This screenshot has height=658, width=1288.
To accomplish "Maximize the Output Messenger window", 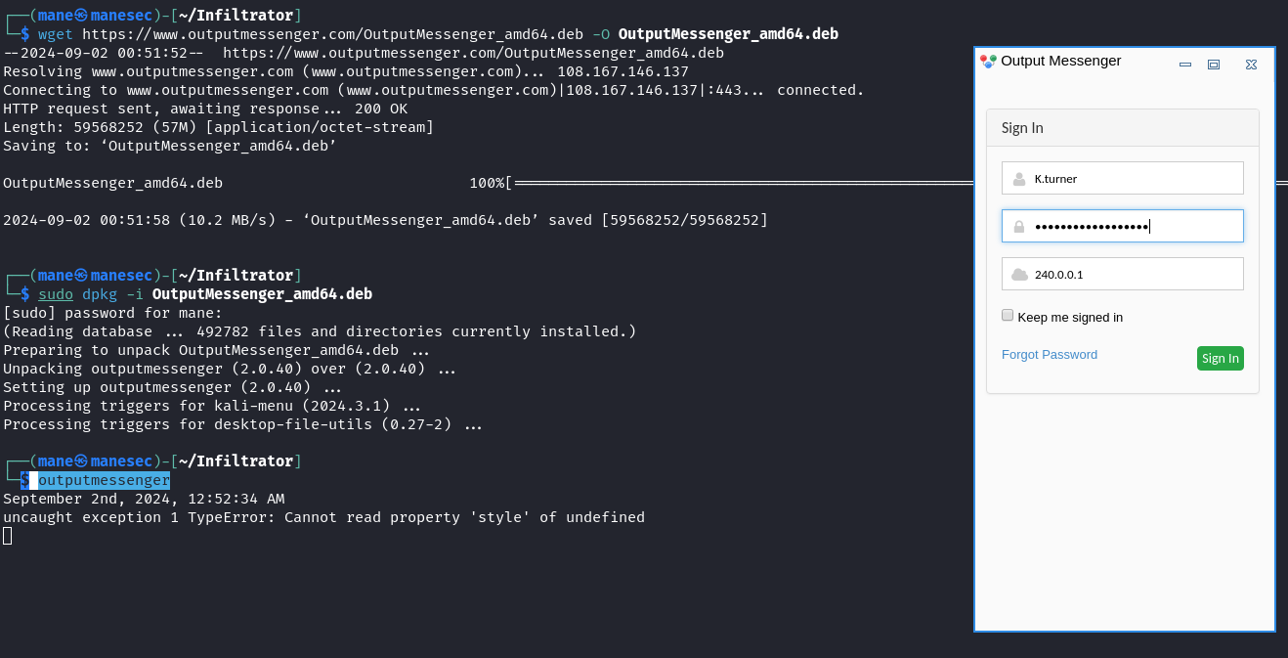I will click(x=1214, y=65).
